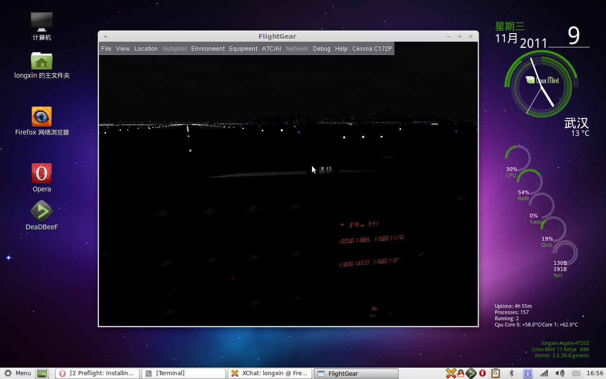Viewport: 606px width, 379px height.
Task: Click the FlightGear title bar text
Action: coord(277,36)
